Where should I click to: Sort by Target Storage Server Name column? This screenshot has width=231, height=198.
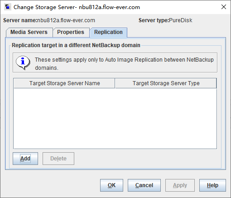[x=64, y=83]
